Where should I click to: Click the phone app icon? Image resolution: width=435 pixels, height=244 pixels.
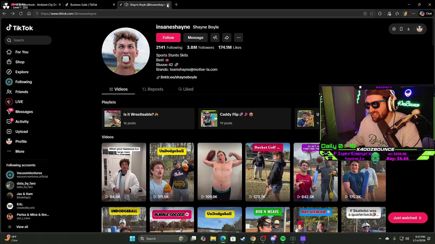[x=401, y=29]
